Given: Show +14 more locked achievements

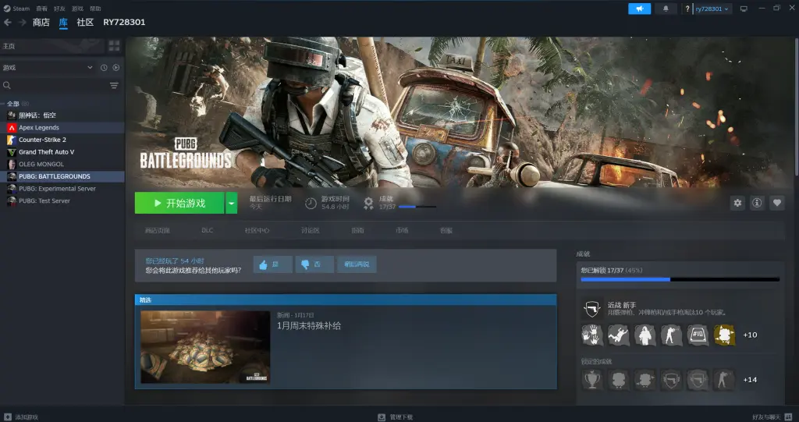Looking at the screenshot, I should pos(750,380).
